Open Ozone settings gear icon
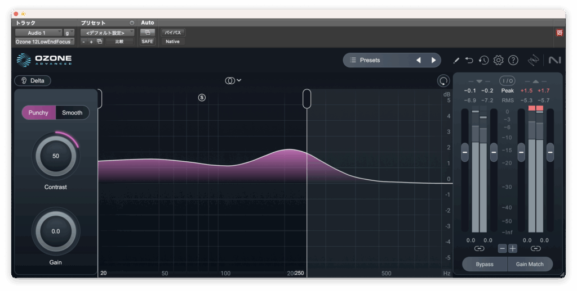 498,60
